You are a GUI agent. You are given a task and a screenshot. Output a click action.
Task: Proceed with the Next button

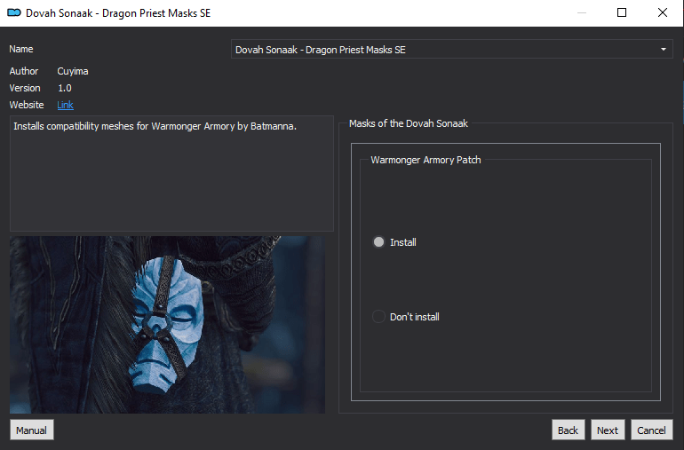(x=608, y=430)
